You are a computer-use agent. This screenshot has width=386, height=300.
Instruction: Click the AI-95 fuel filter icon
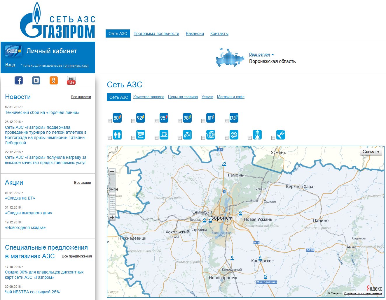[x=164, y=118]
